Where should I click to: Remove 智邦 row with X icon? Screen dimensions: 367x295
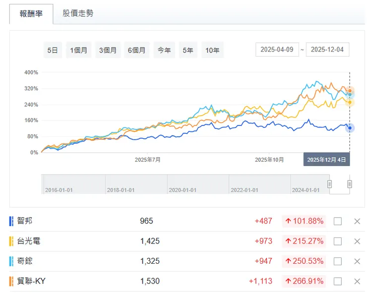(357, 221)
